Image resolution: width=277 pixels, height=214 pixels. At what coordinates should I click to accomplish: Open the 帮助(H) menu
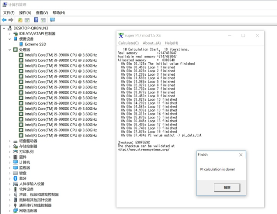coord(59,13)
